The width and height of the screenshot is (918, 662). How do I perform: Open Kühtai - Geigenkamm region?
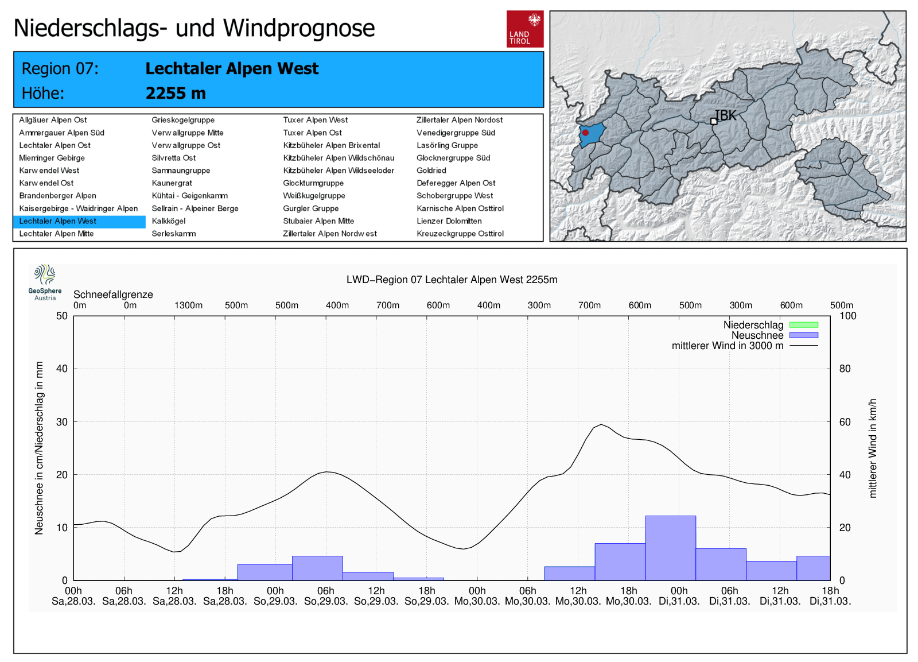[x=189, y=196]
